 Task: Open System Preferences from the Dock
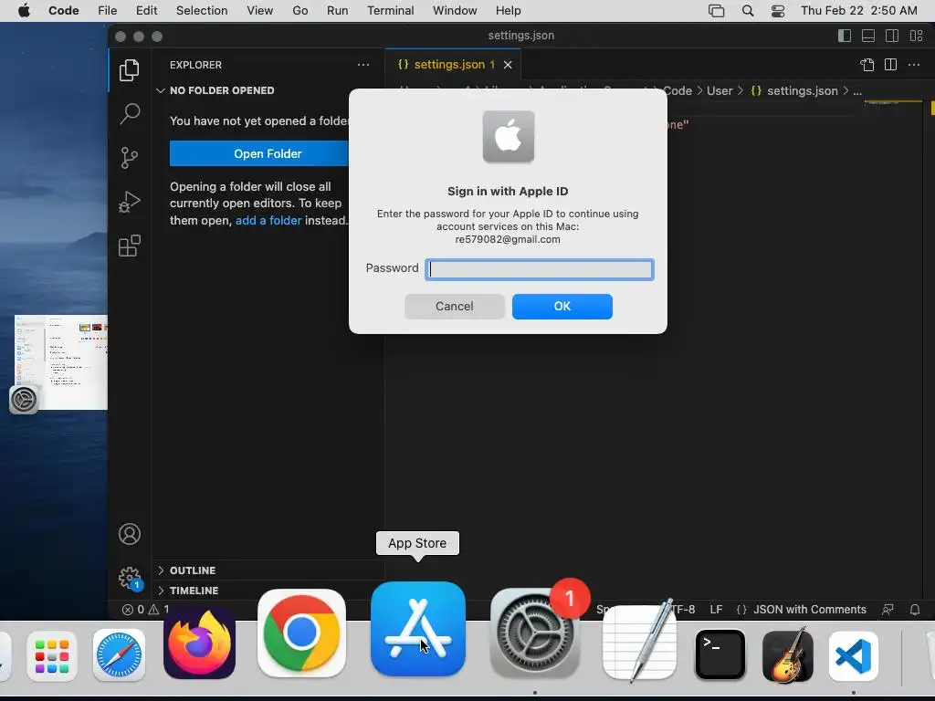535,633
